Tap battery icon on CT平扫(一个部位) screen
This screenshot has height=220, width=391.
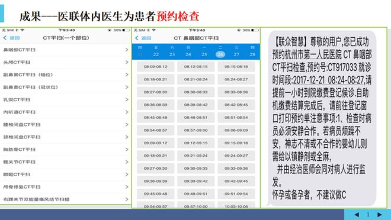point(126,30)
